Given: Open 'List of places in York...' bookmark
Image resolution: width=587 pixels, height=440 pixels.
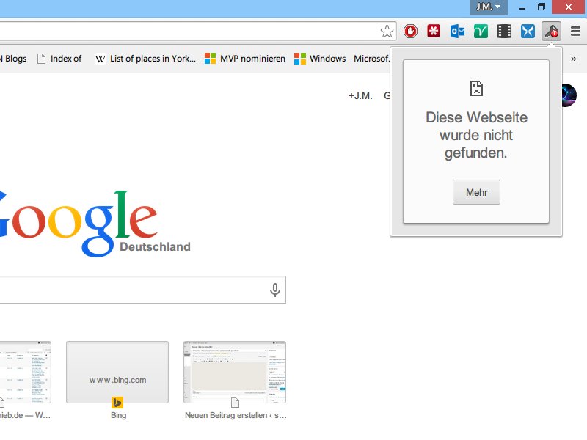Looking at the screenshot, I should click(x=145, y=59).
